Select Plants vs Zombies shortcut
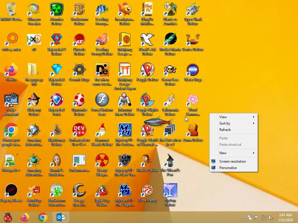This screenshot has height=223, width=298. point(170,9)
